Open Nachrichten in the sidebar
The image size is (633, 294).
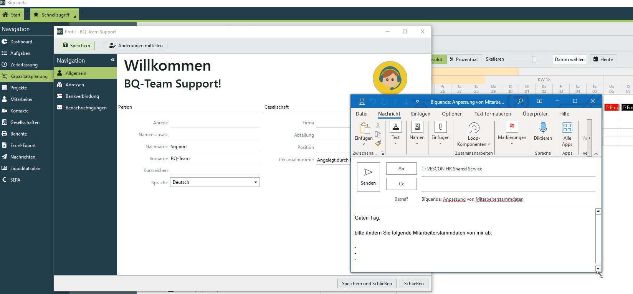(x=23, y=157)
